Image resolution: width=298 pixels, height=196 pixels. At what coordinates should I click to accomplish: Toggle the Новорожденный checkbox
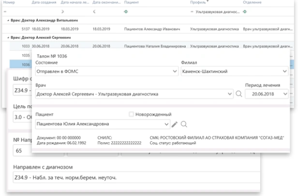[131, 114]
